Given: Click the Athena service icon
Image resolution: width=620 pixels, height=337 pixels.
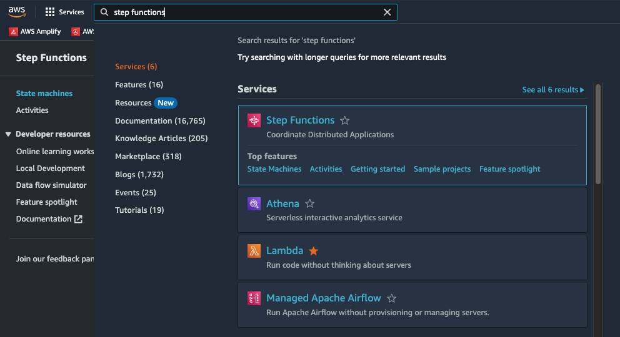Looking at the screenshot, I should point(254,203).
